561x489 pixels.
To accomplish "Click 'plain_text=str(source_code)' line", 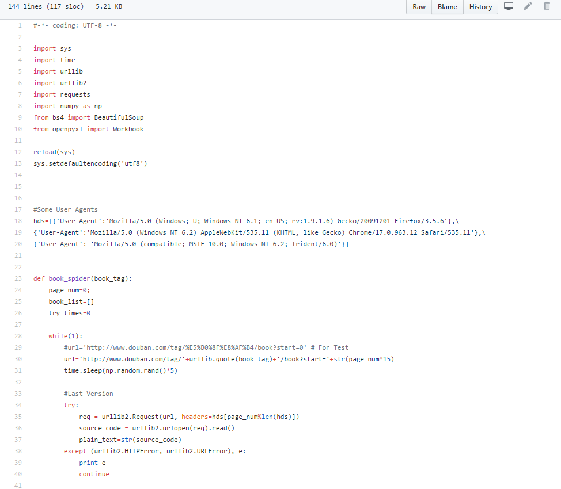I will coord(130,440).
